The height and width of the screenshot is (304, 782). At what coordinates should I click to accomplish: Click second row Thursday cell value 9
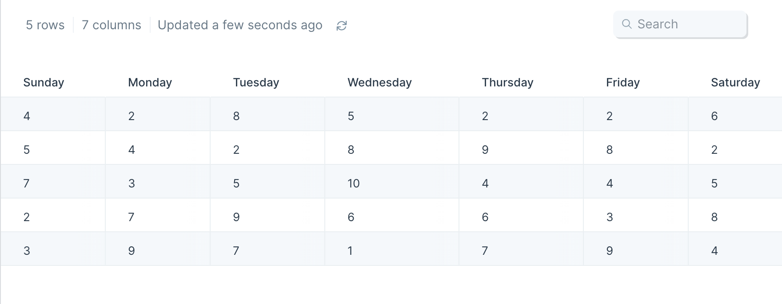(x=485, y=150)
